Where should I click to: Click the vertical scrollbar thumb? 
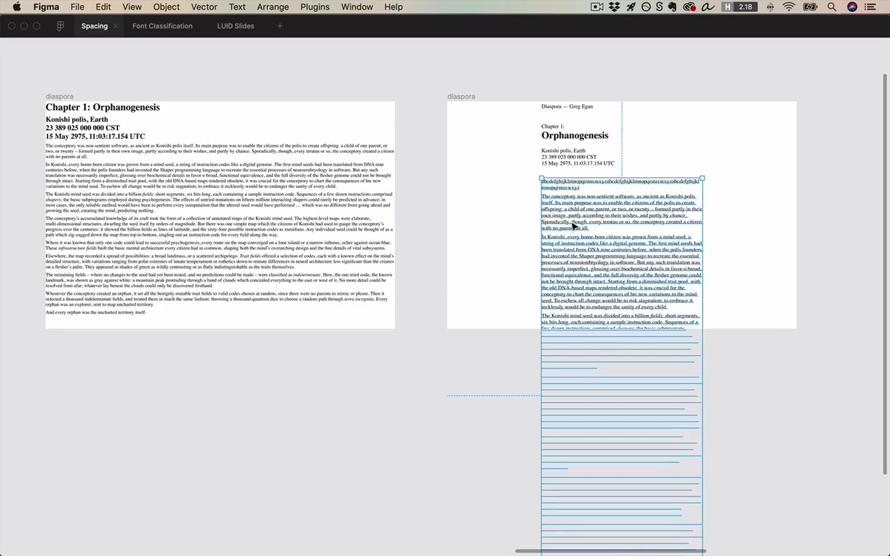pos(885,273)
